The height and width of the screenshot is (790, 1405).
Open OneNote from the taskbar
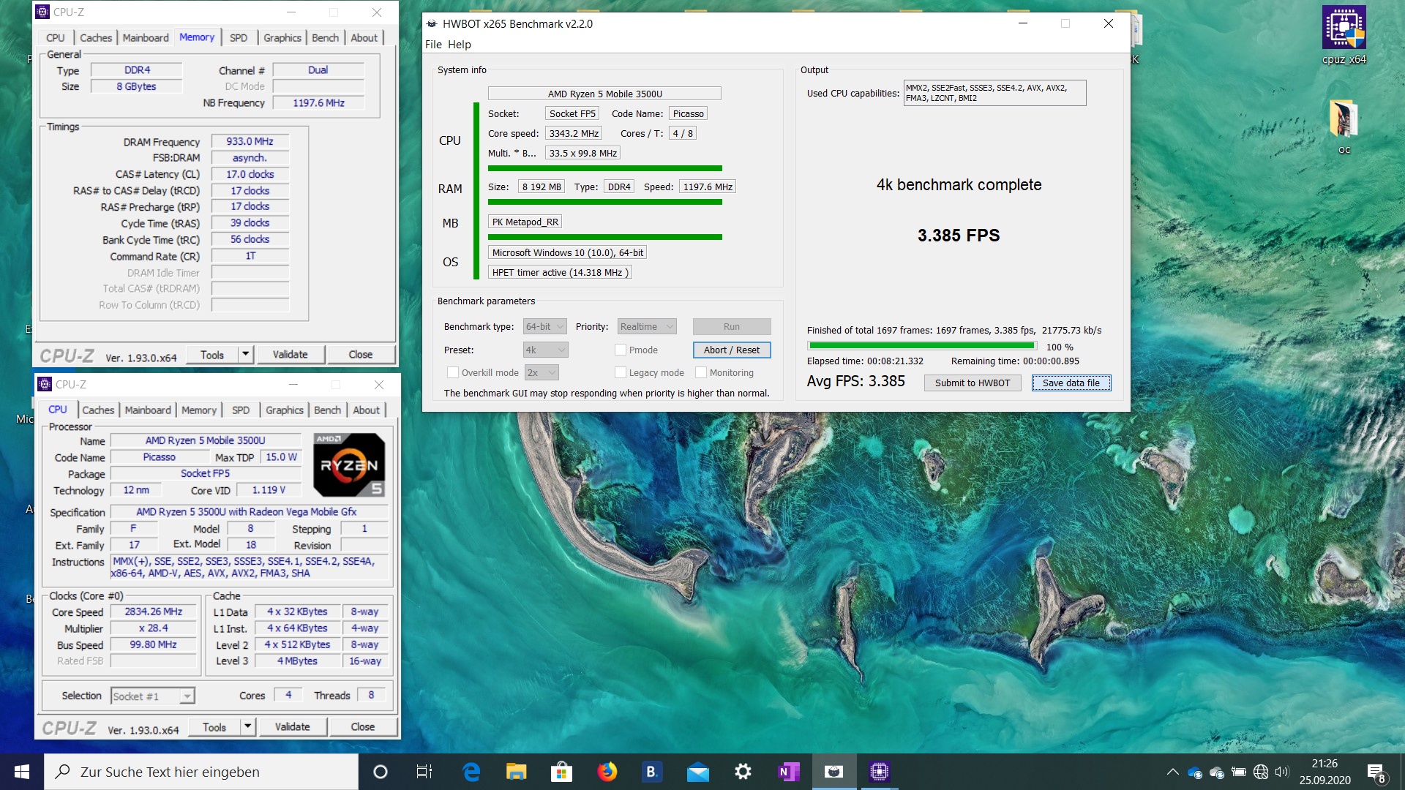click(x=788, y=772)
